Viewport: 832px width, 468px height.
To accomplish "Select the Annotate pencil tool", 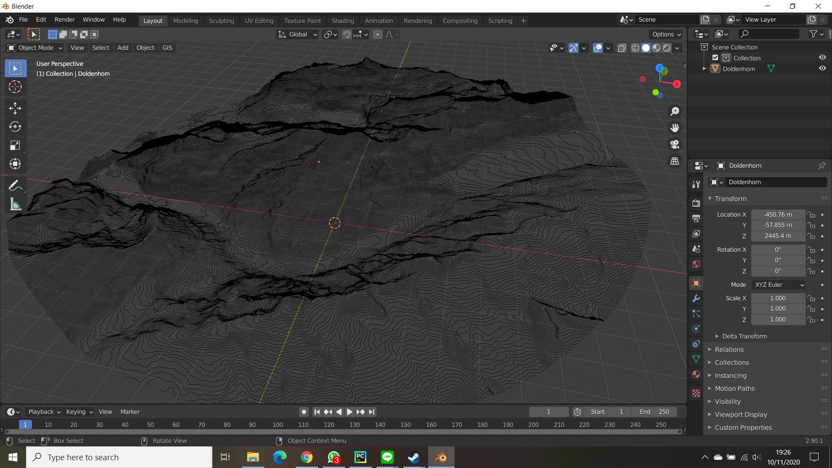I will pyautogui.click(x=15, y=185).
